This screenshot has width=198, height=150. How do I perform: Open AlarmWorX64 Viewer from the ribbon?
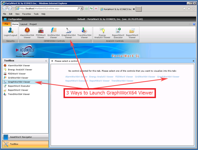27,33
